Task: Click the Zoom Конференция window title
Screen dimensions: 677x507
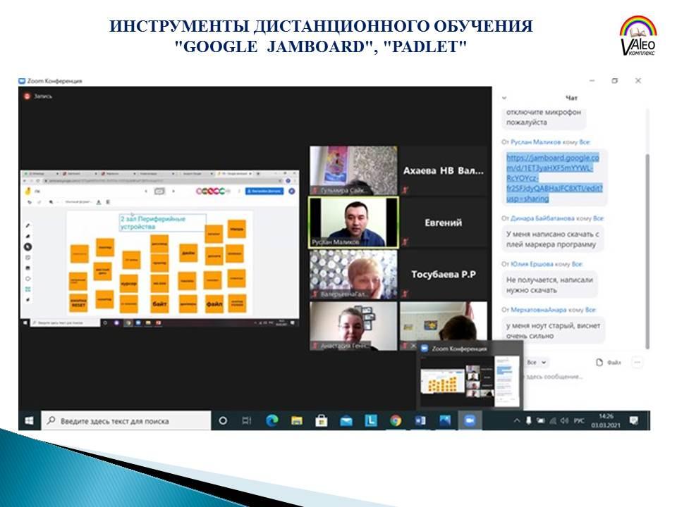Action: (x=54, y=80)
